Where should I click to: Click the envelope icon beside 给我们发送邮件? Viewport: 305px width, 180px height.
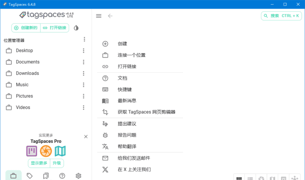[x=105, y=158]
